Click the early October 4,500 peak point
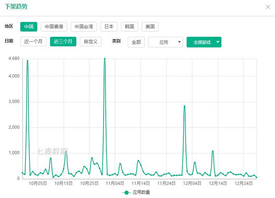275x198 pixels. pyautogui.click(x=27, y=61)
